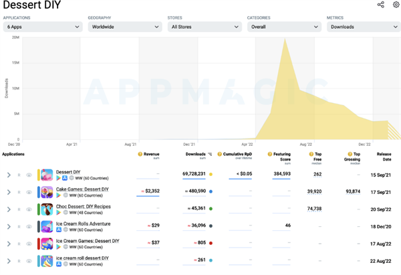Open the settings gear icon
This screenshot has height=275, width=401.
click(396, 5)
